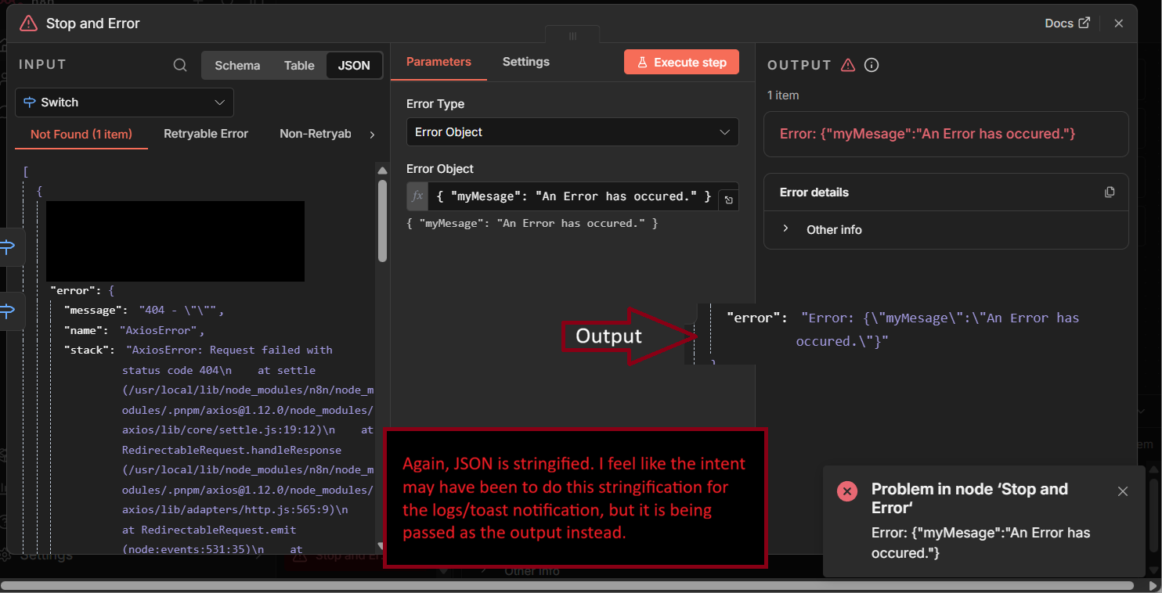This screenshot has height=593, width=1162.
Task: Switch input view to Table
Action: [x=299, y=66]
